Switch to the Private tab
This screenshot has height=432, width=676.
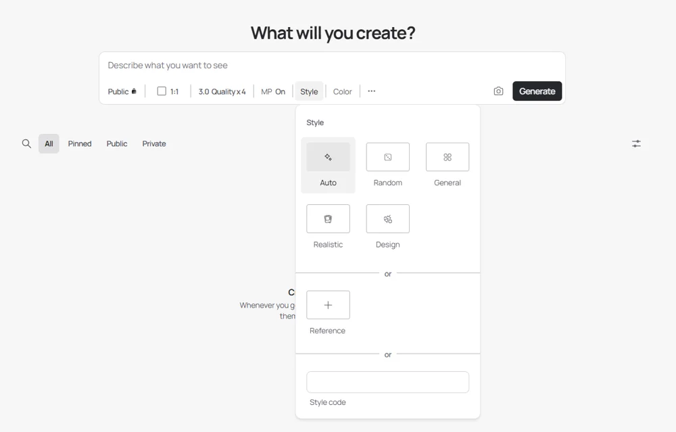point(154,143)
